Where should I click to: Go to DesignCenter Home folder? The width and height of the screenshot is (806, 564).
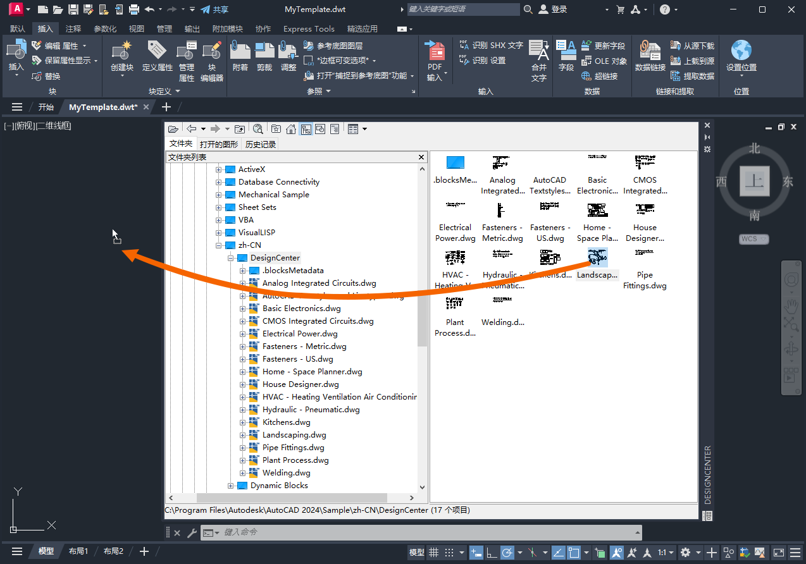[x=291, y=129]
